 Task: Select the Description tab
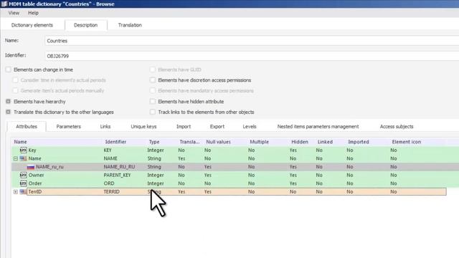tap(86, 25)
